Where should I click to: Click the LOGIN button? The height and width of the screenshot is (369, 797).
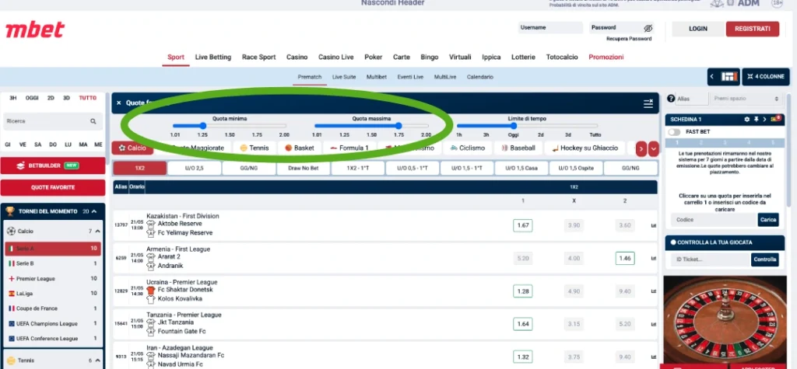[698, 29]
